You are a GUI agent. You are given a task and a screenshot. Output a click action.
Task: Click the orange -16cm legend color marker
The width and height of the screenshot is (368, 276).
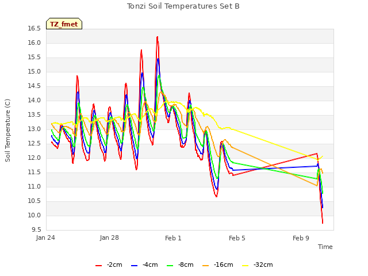(x=206, y=266)
